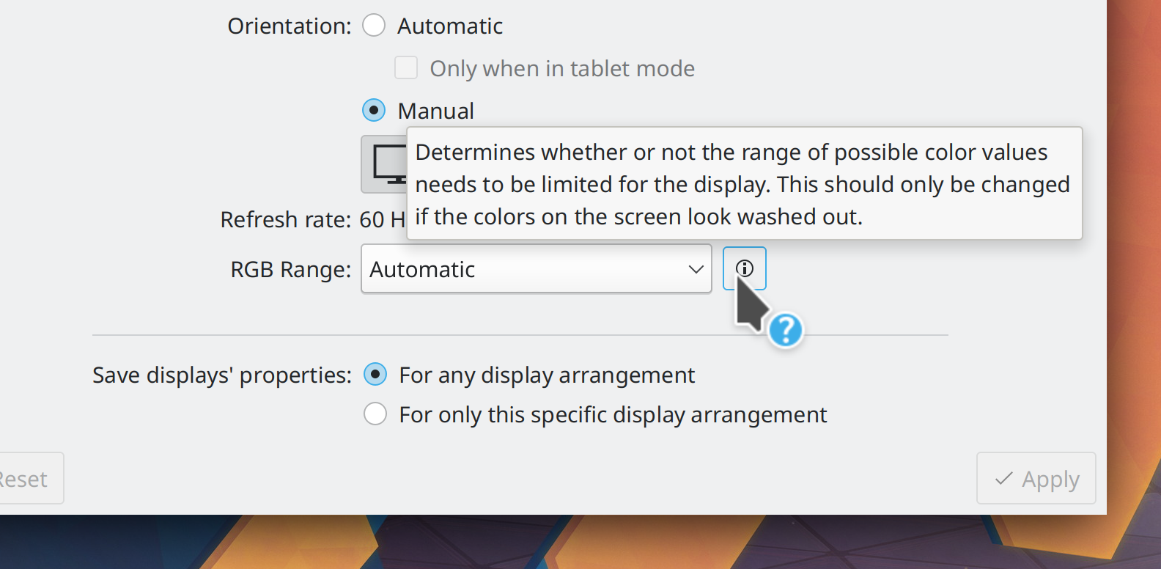Click the 'Only when in tablet mode' label text
Image resolution: width=1161 pixels, height=569 pixels.
[x=561, y=68]
